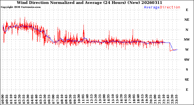Click the 11:40 time label
The width and height of the screenshot is (194, 105).
[x=87, y=99]
